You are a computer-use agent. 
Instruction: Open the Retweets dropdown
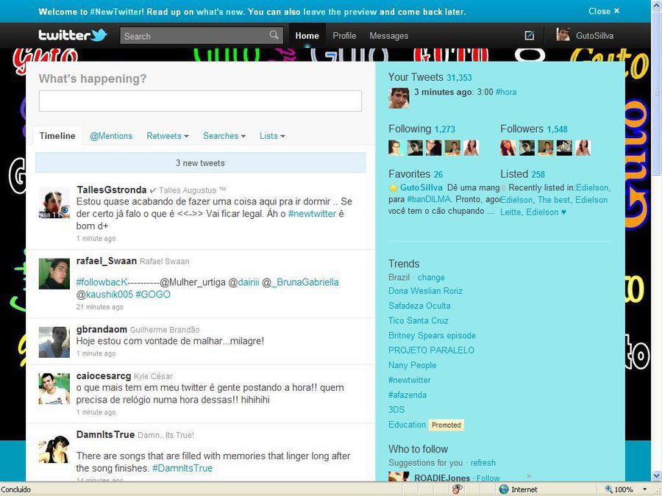[x=167, y=136]
